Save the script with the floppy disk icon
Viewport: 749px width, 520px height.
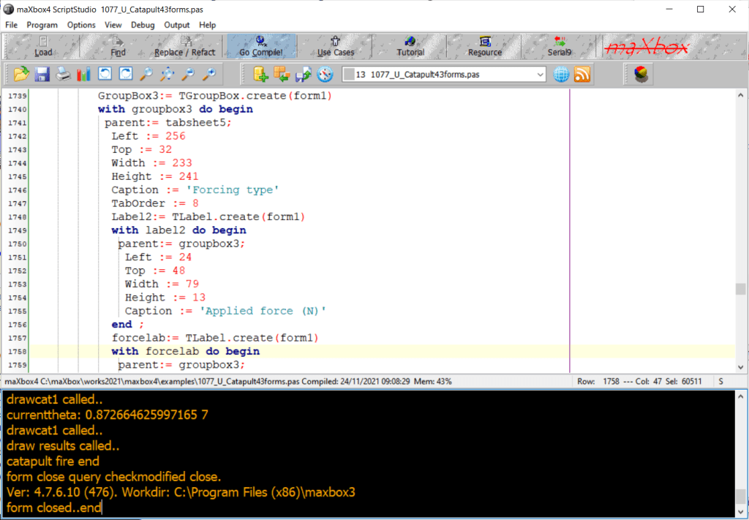42,74
